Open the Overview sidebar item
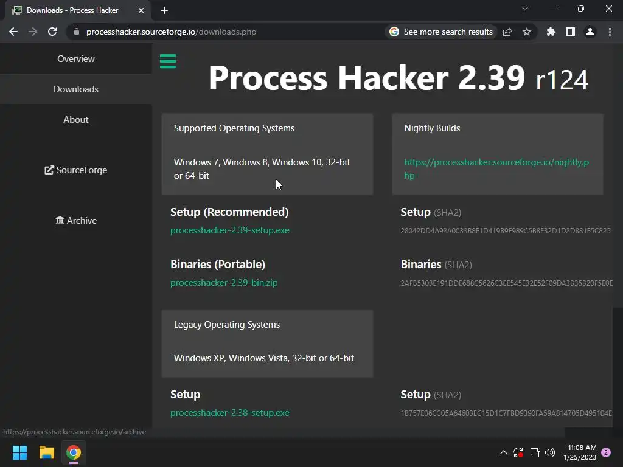623x467 pixels. click(76, 59)
